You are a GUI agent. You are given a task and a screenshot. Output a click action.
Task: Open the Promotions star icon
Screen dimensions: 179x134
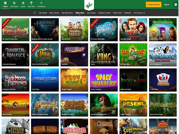tap(41, 4)
